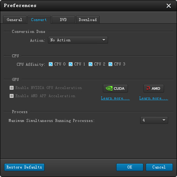
Task: Untick CPU 3 affinity checkbox
Action: (x=110, y=64)
